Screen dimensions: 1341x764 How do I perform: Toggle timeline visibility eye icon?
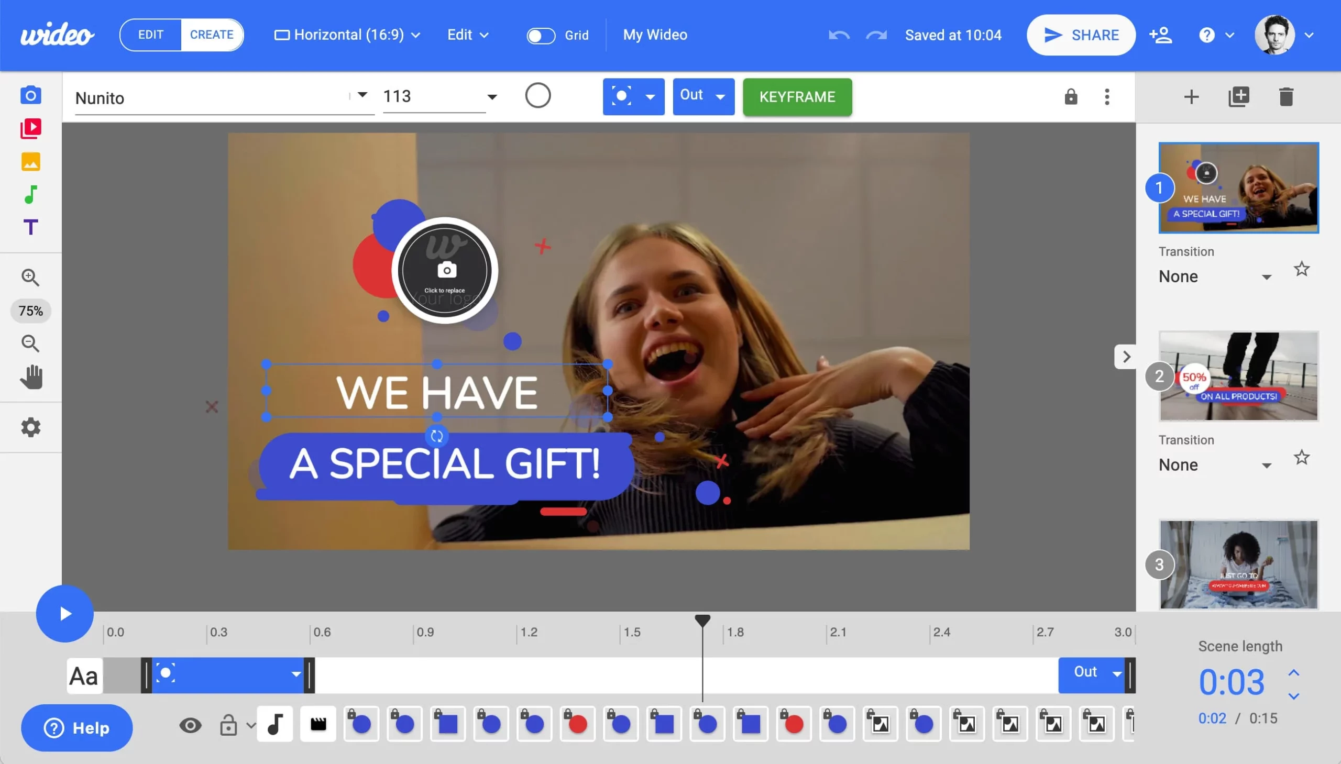190,725
